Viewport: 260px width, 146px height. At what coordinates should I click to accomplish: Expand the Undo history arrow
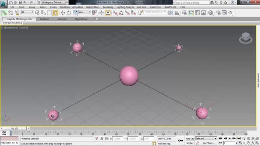tap(28, 2)
